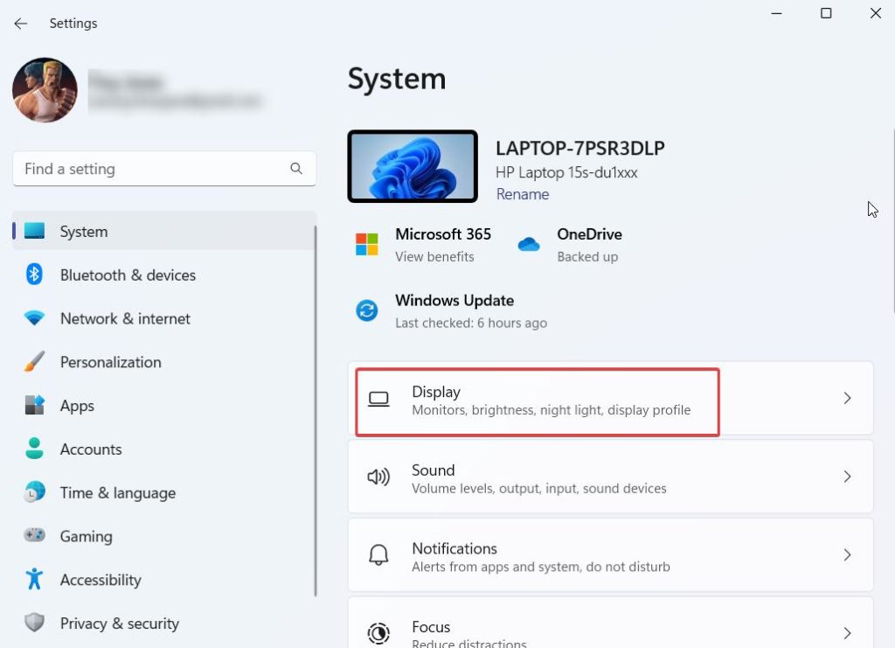Viewport: 895px width, 648px height.
Task: Click the HP Laptop 15s-du1xxx model text
Action: coord(566,172)
